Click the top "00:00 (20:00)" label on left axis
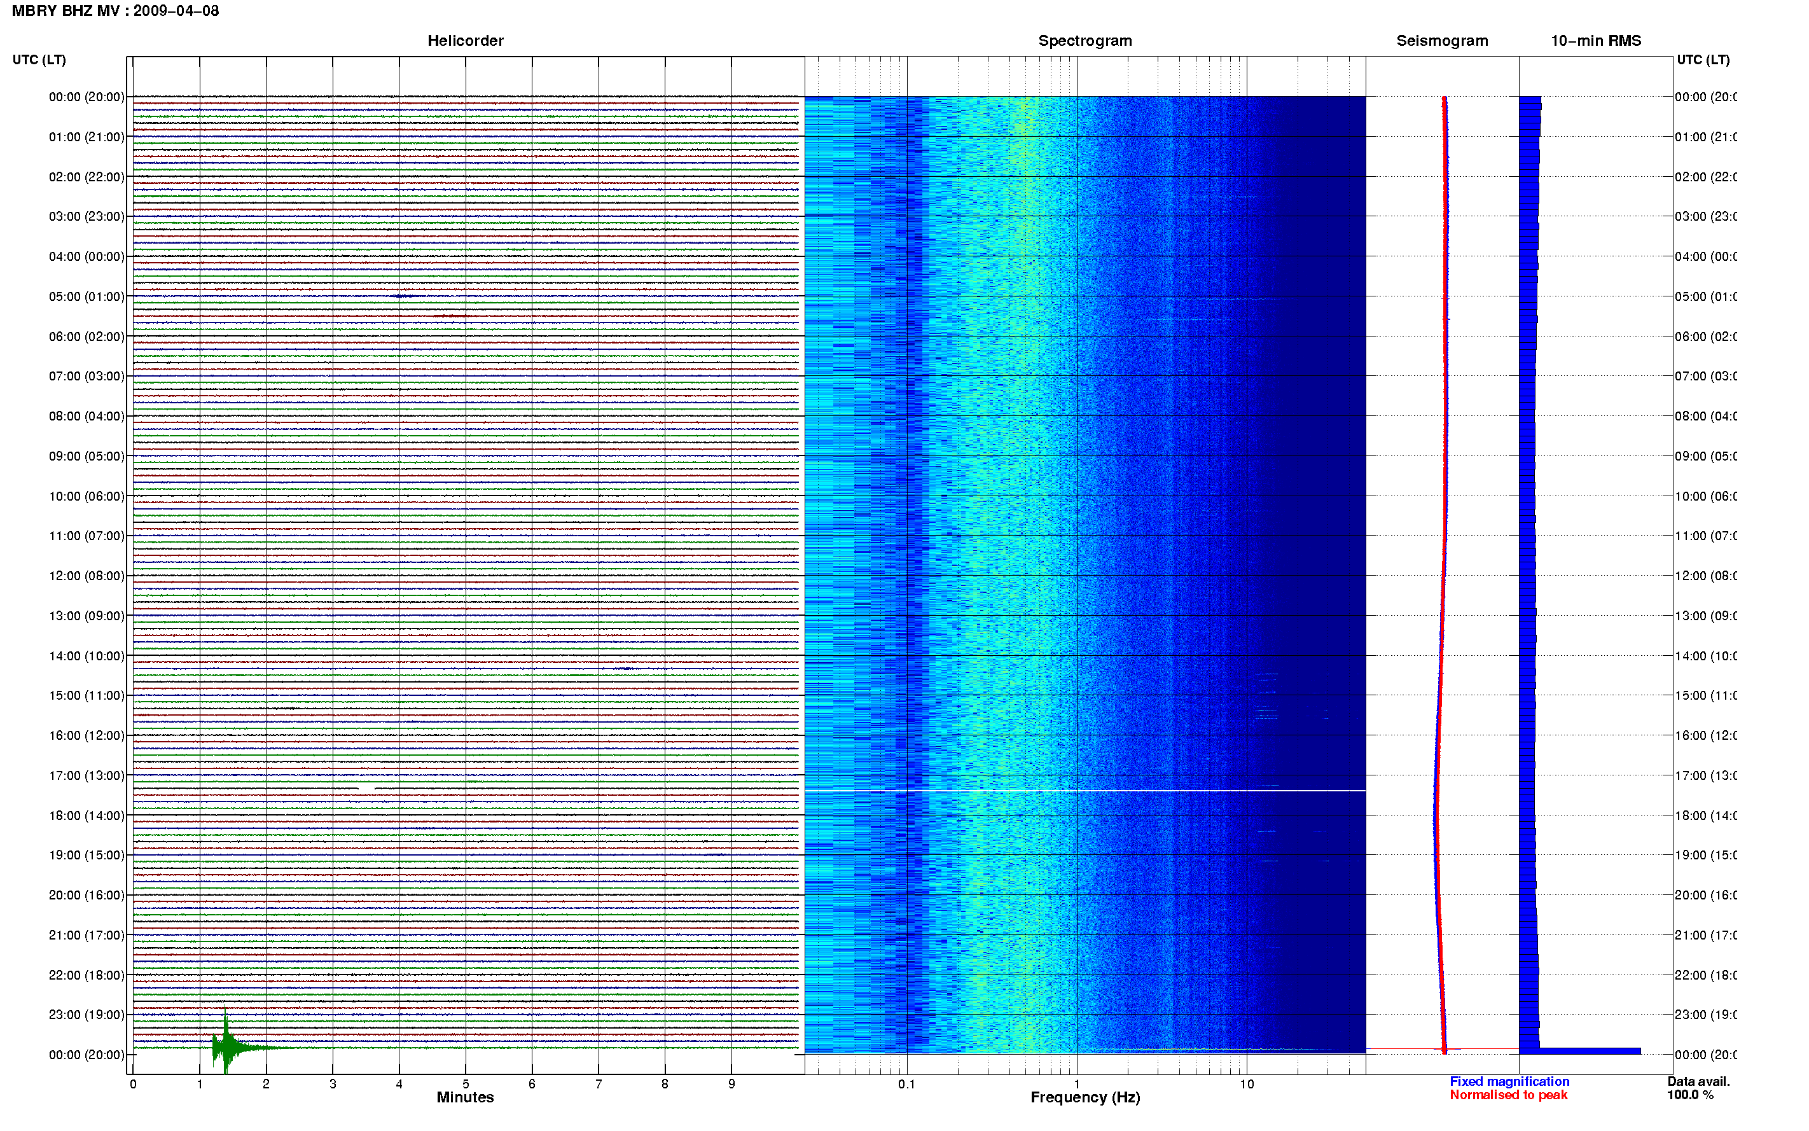This screenshot has width=1809, height=1131. [x=87, y=97]
